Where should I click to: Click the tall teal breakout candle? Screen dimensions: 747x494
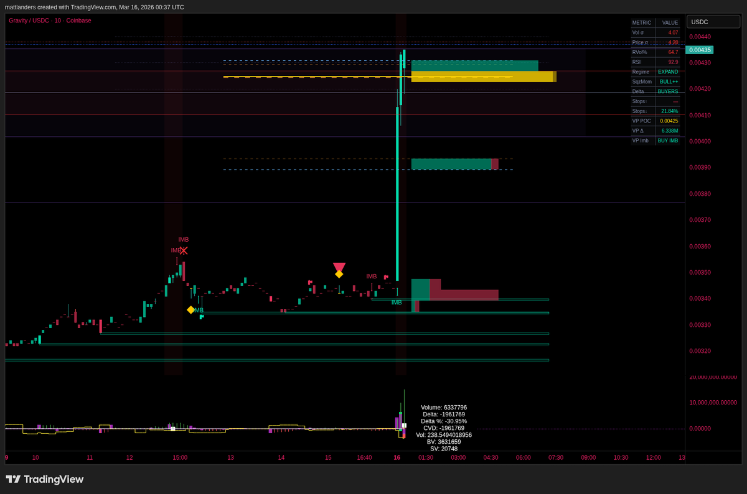tap(397, 194)
